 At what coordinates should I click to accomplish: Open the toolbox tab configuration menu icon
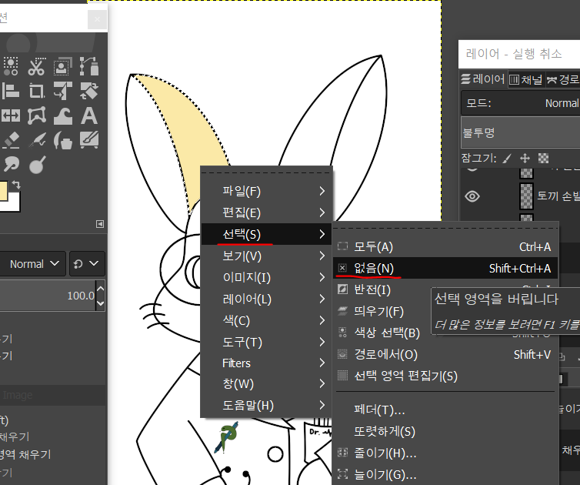(x=100, y=224)
